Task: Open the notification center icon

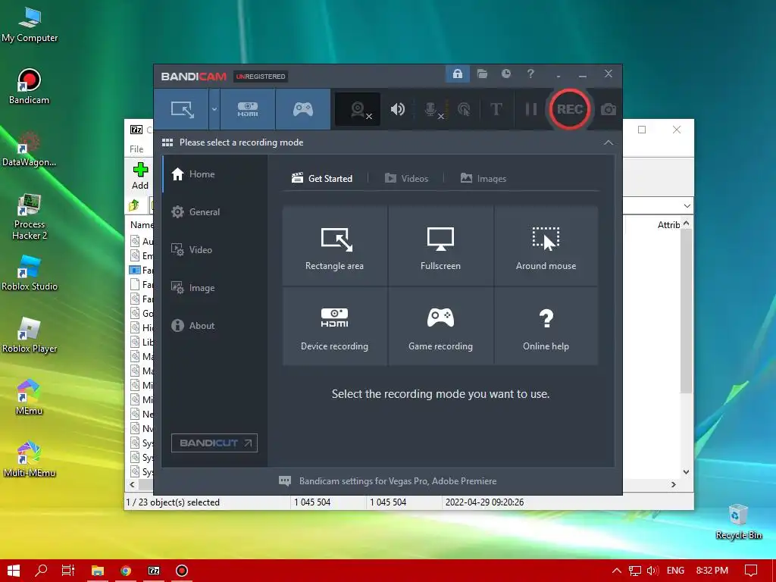Action: coord(751,571)
